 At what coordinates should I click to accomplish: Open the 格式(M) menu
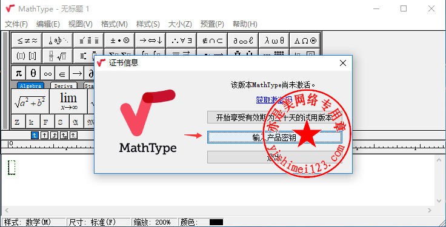(x=115, y=24)
